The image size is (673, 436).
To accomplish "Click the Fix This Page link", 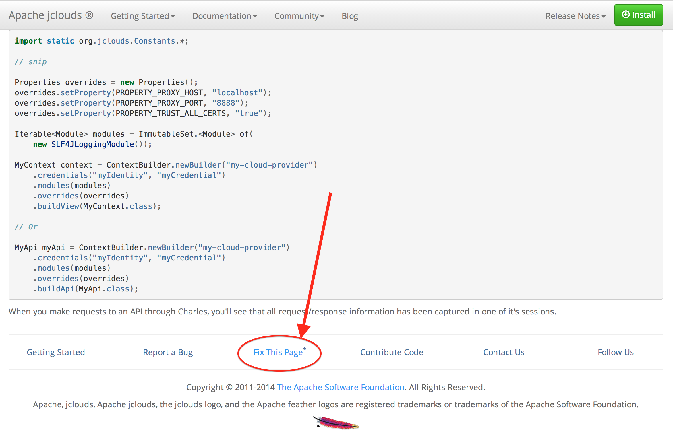I will pos(278,352).
